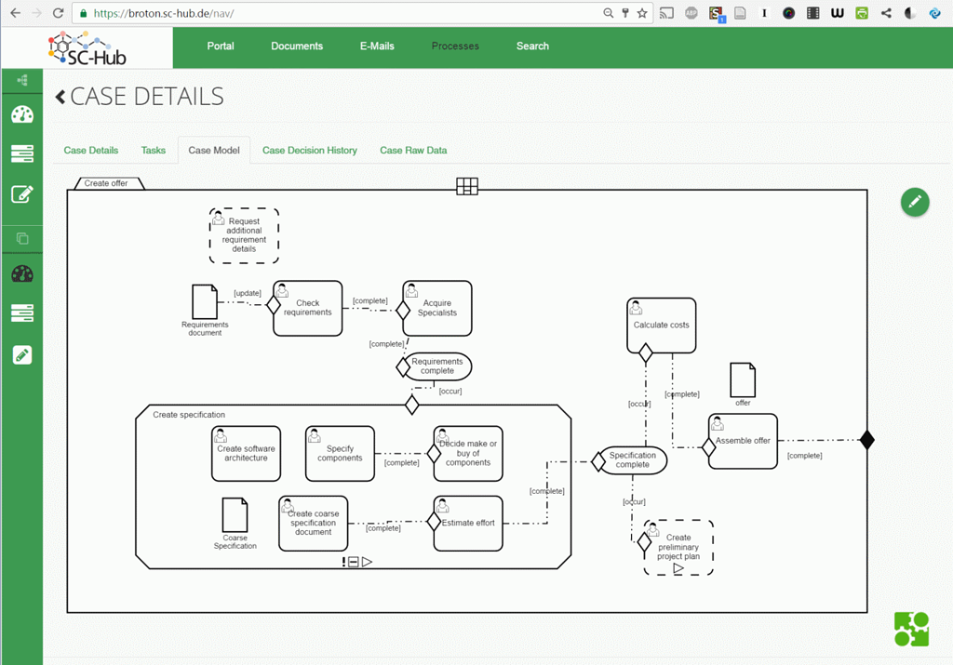
Task: Bookmark the page with star icon
Action: coord(642,13)
